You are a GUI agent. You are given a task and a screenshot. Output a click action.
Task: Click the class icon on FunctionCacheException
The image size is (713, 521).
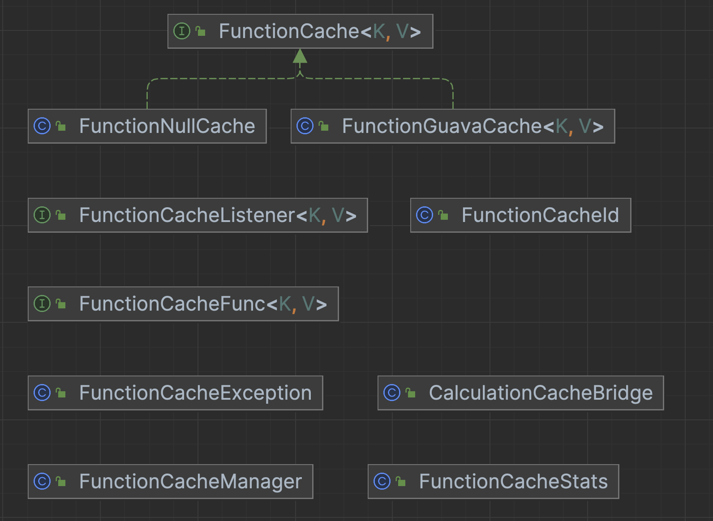point(42,393)
